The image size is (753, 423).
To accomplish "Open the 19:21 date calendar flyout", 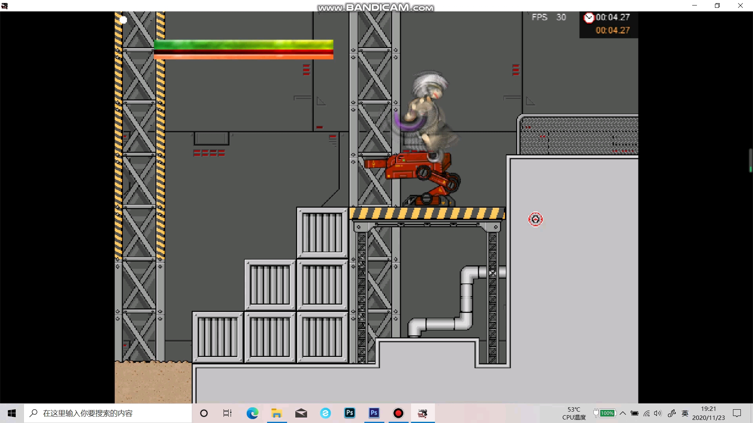I will coord(708,413).
